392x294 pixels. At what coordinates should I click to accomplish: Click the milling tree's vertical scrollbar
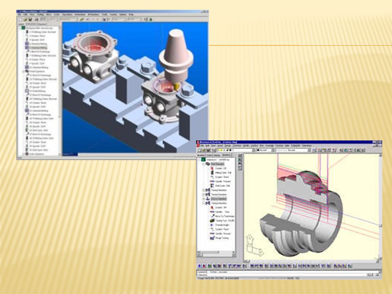(x=60, y=90)
